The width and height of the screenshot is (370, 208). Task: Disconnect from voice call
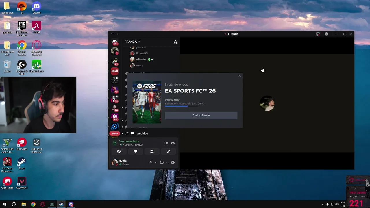click(173, 143)
